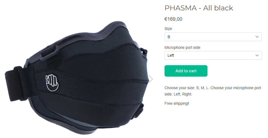Select the €169,00 price text
Viewport: 268px width, 138px height.
pos(173,19)
